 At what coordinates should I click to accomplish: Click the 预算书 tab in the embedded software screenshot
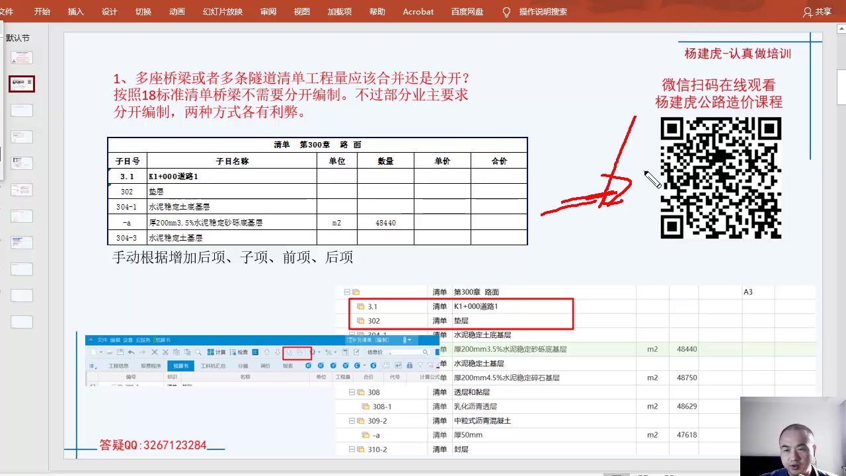(x=180, y=366)
